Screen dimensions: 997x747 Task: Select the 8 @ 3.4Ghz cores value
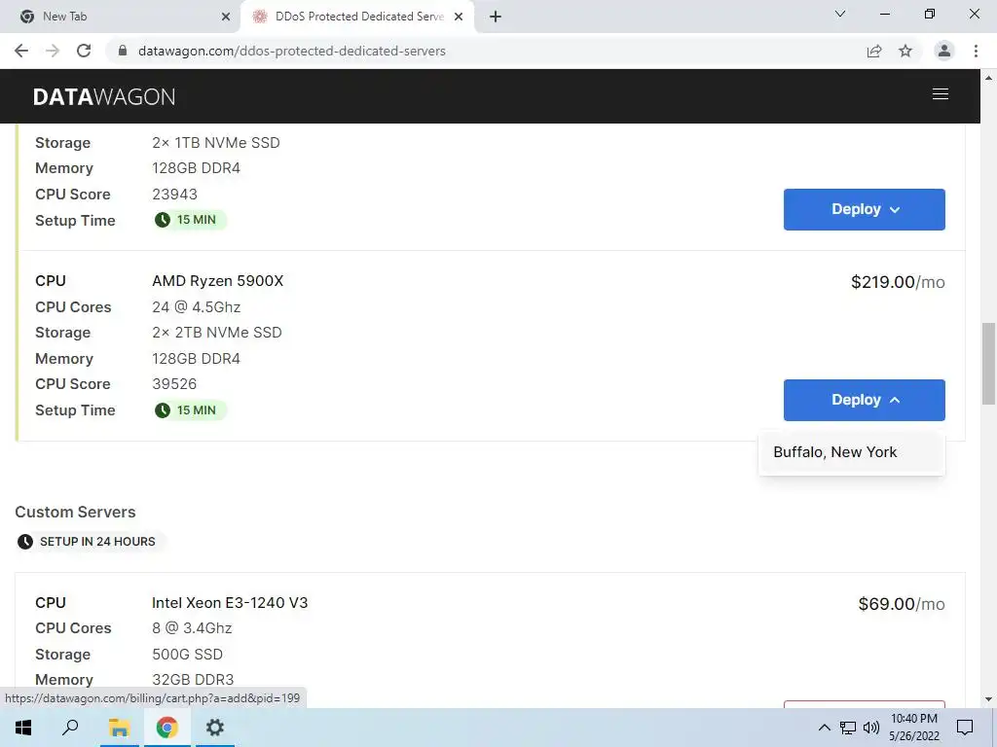192,628
